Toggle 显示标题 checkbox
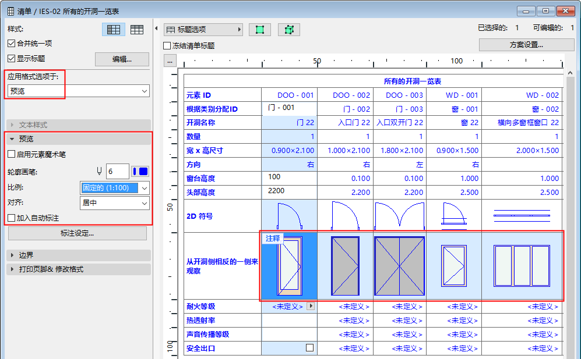 [12, 59]
